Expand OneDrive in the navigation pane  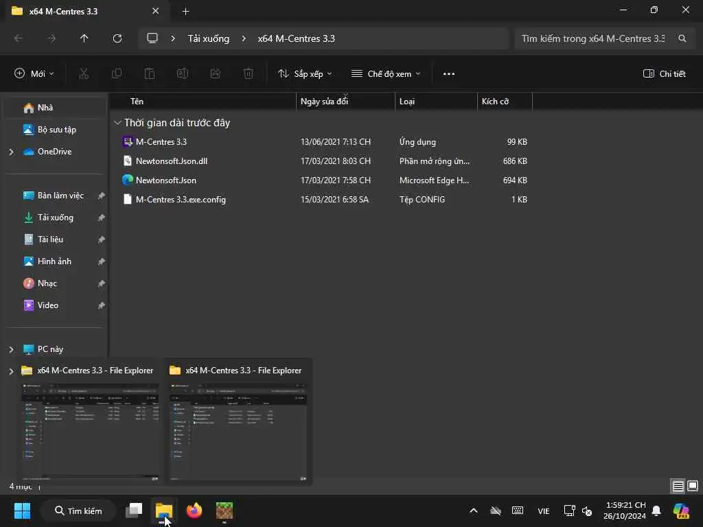click(x=11, y=152)
